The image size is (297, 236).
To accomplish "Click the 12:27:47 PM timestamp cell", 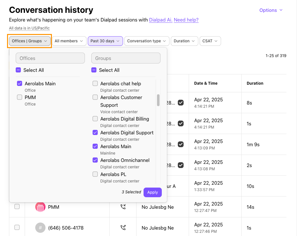I will (x=205, y=211).
